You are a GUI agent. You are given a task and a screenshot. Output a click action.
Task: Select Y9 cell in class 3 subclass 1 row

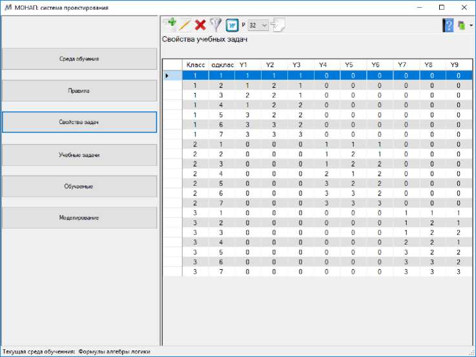459,213
